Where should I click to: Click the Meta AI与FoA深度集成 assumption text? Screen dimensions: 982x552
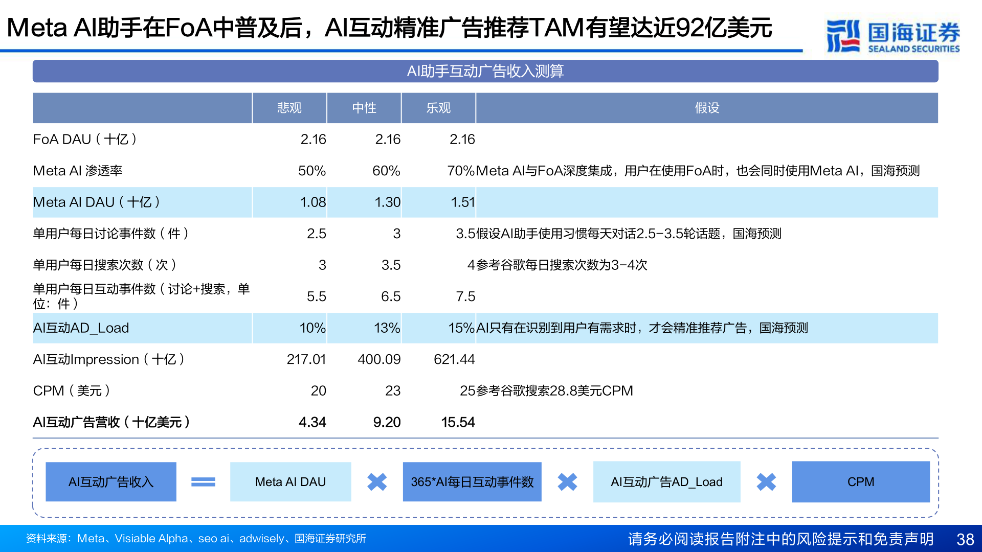pos(698,171)
